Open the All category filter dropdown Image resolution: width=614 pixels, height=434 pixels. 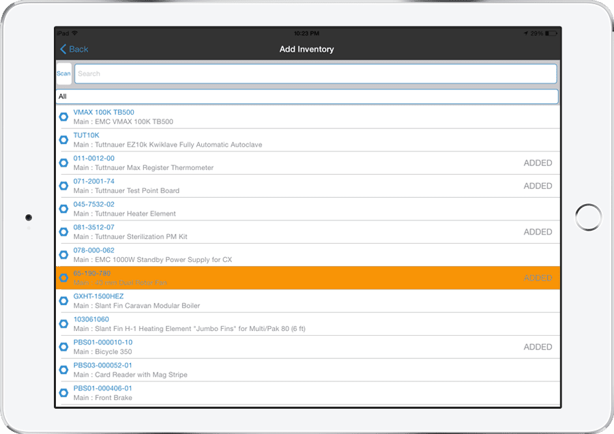(x=308, y=96)
